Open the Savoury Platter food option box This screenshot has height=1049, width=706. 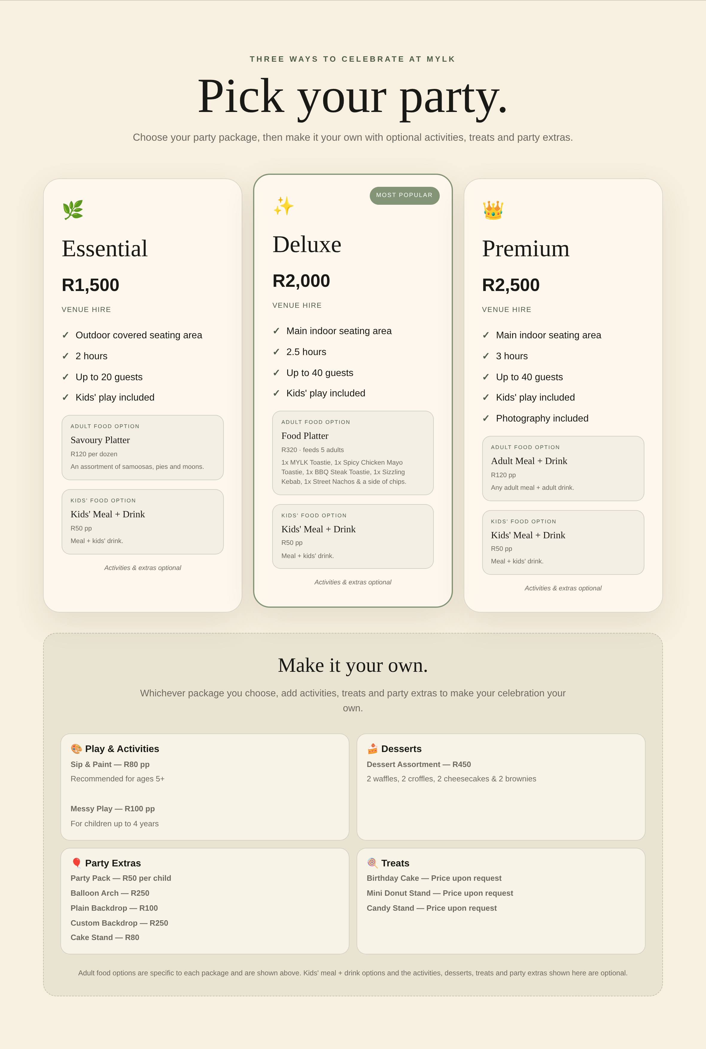(x=143, y=448)
